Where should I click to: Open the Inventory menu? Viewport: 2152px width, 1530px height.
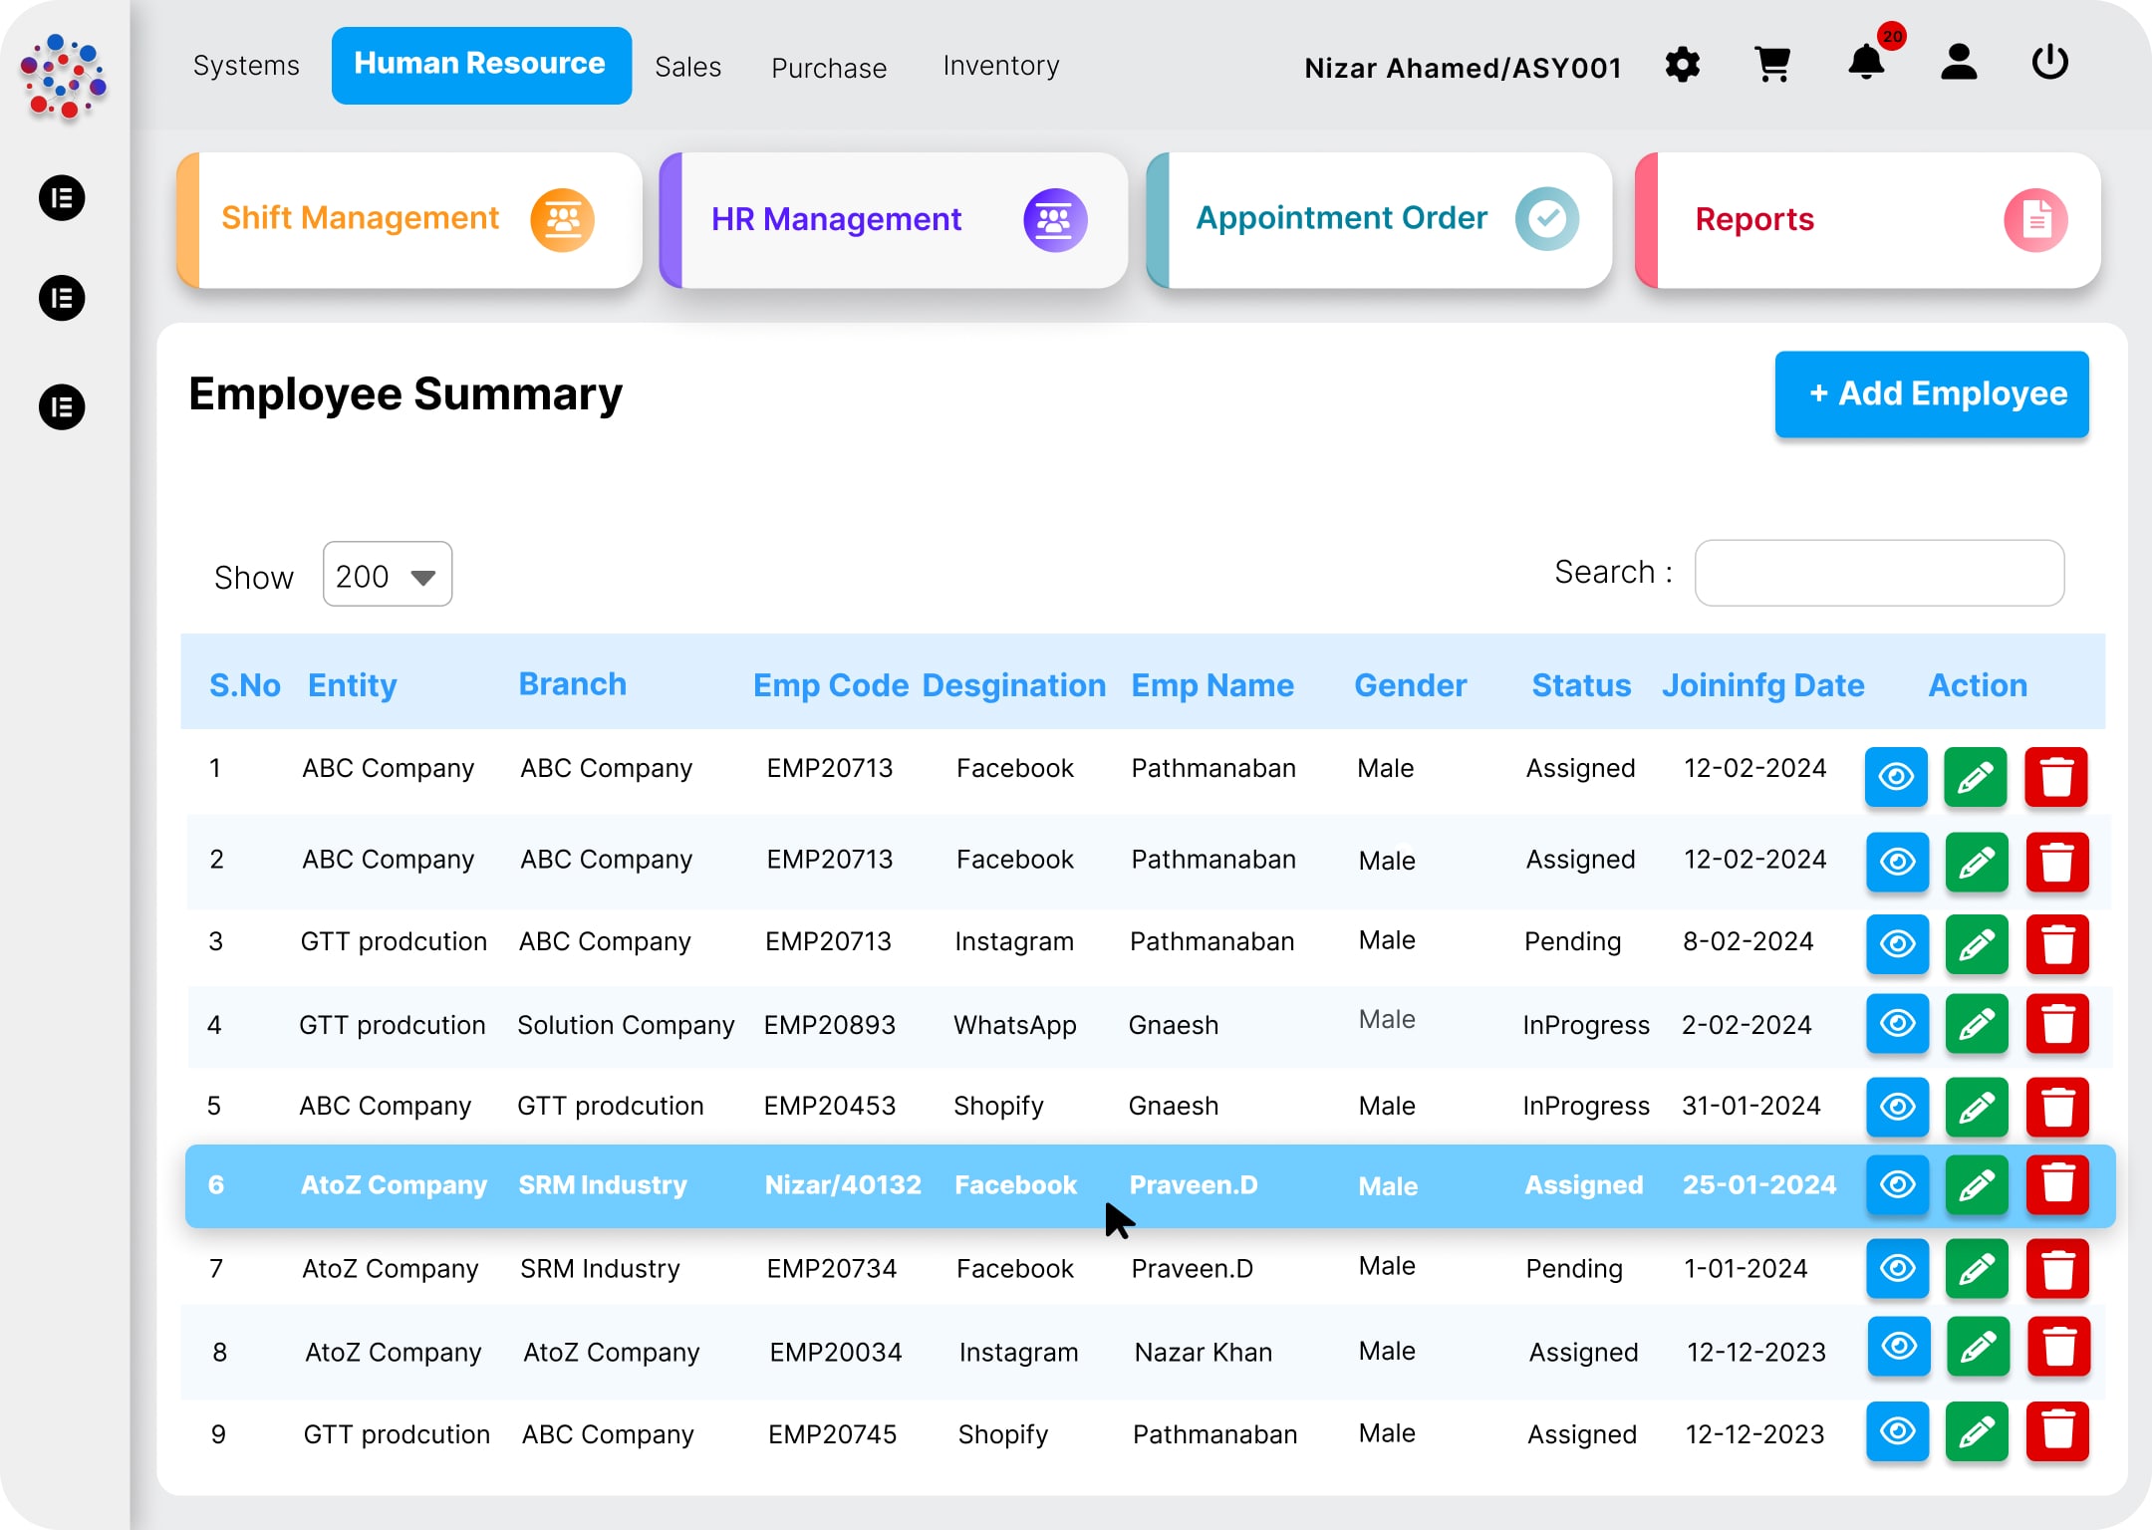click(1000, 66)
